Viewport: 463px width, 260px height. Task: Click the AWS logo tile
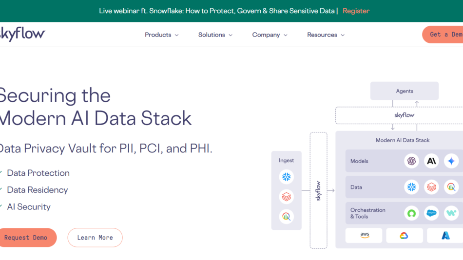point(365,235)
